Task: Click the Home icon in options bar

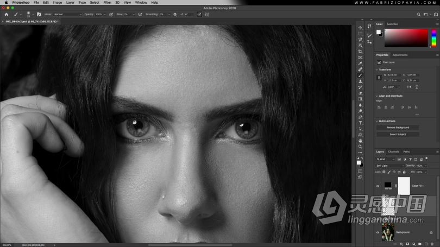Action: click(7, 14)
